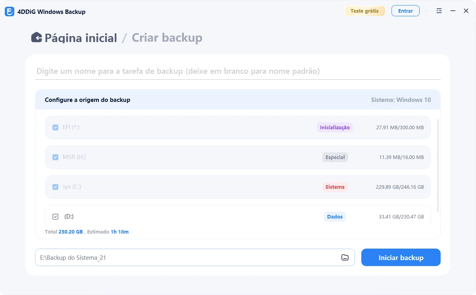This screenshot has height=295, width=476.
Task: Toggle the sys (C:) drive checkbox
Action: (56, 187)
